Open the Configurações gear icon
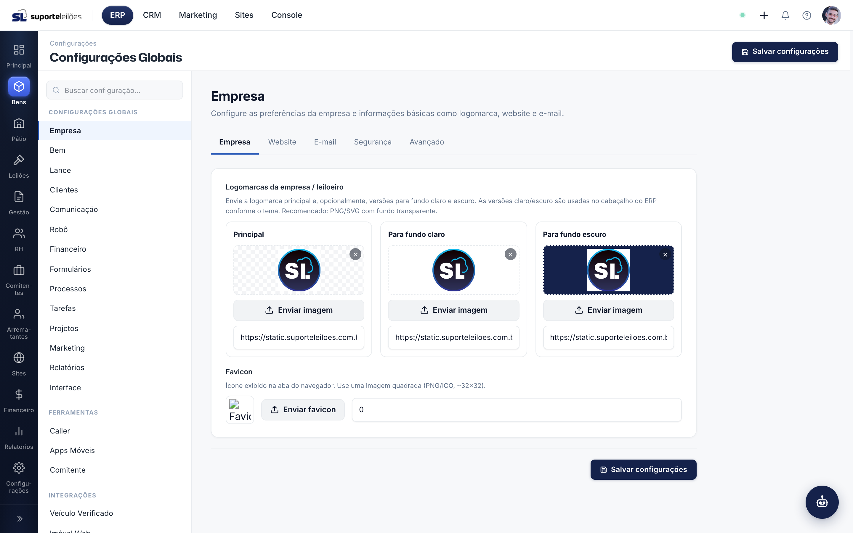 click(x=19, y=468)
